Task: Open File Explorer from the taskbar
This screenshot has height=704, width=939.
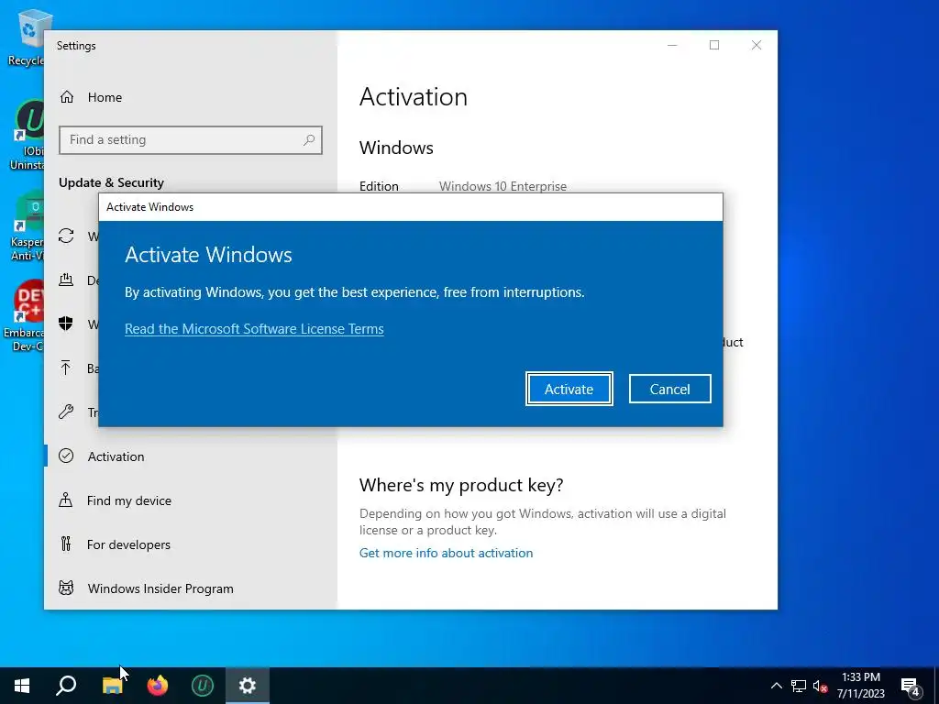Action: click(x=112, y=686)
